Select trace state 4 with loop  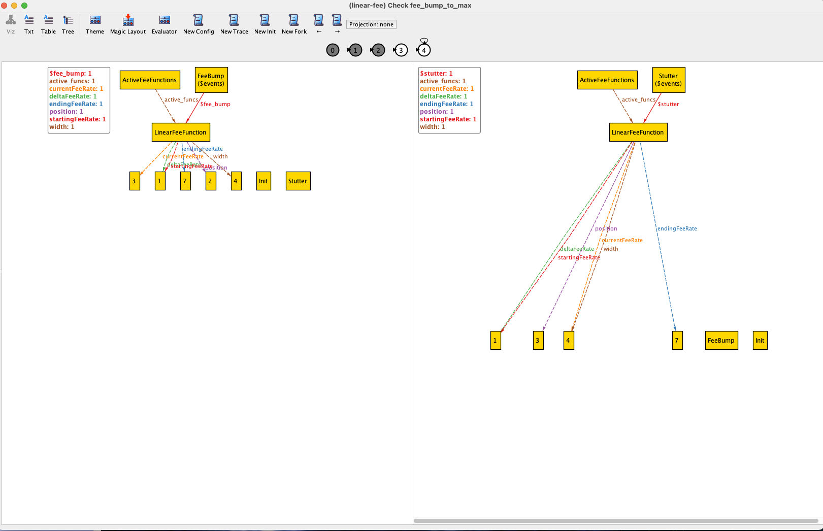click(x=424, y=50)
